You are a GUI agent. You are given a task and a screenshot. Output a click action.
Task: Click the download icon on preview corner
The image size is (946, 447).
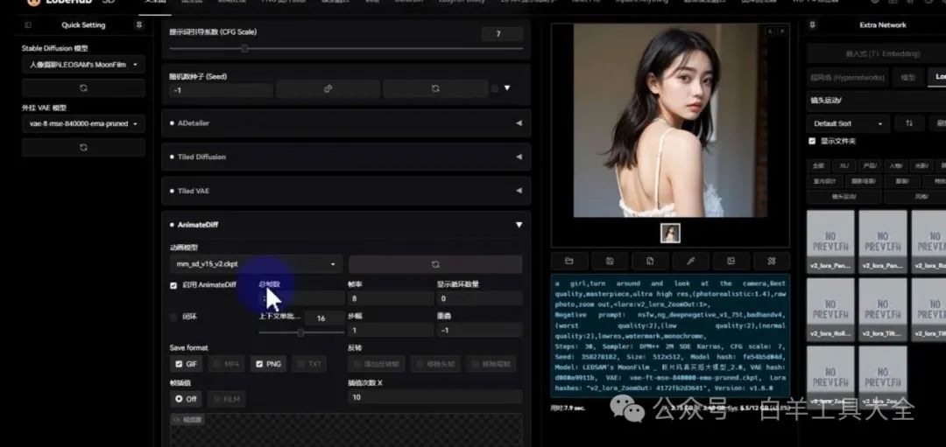click(770, 31)
